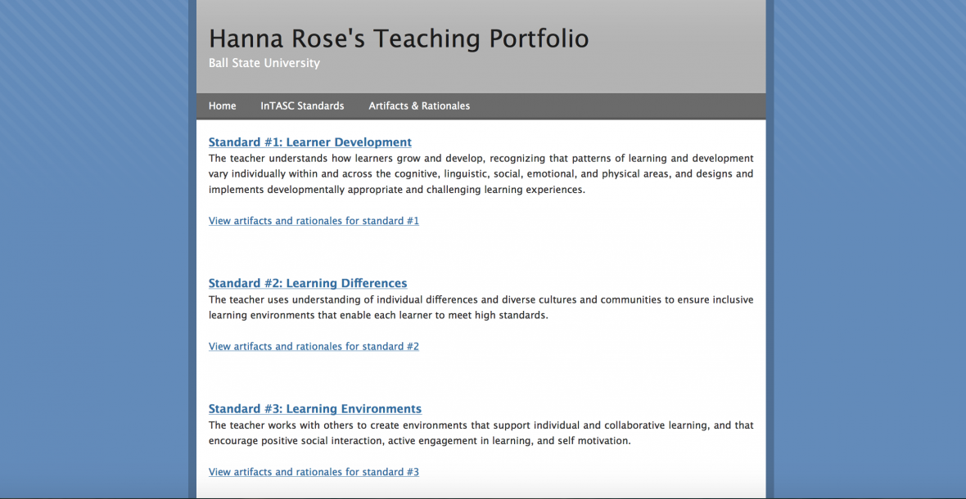Click the Ball State University subtitle
The width and height of the screenshot is (966, 499).
coord(264,63)
